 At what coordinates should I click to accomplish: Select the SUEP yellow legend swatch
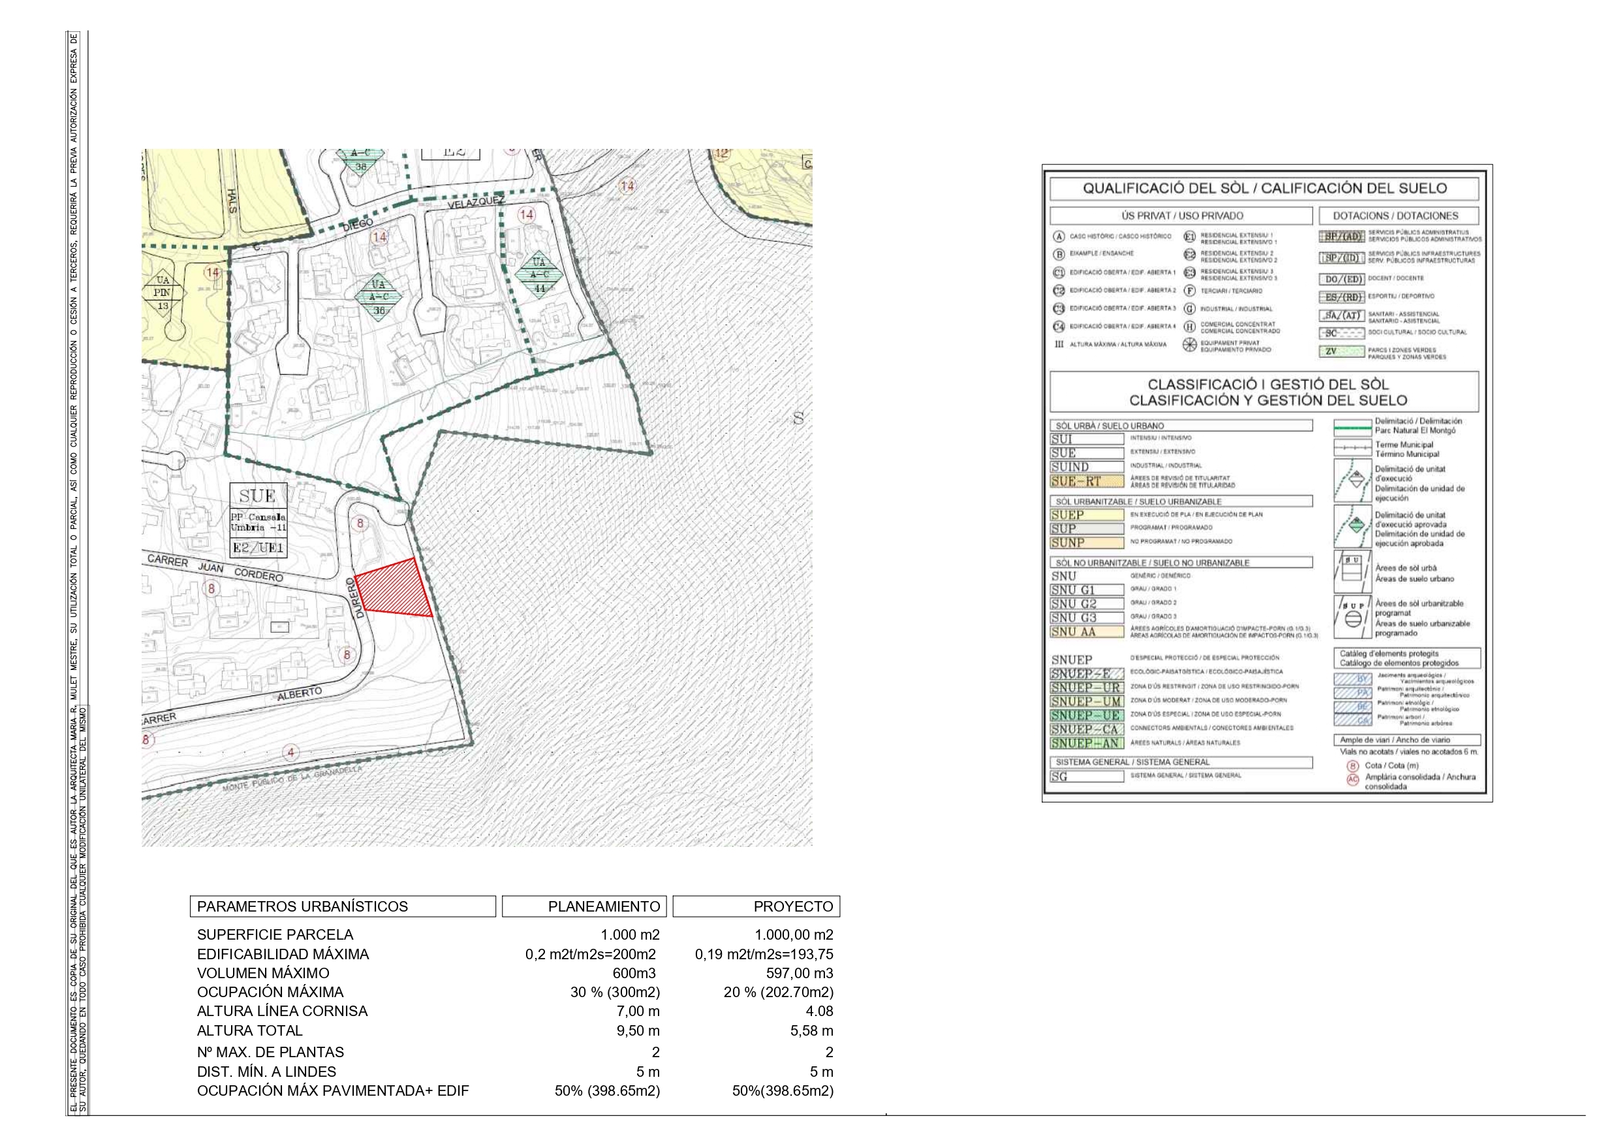coord(1087,515)
